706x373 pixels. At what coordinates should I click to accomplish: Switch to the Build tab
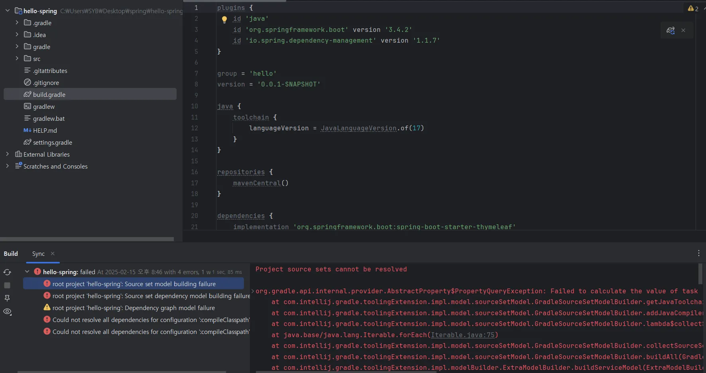(11, 253)
